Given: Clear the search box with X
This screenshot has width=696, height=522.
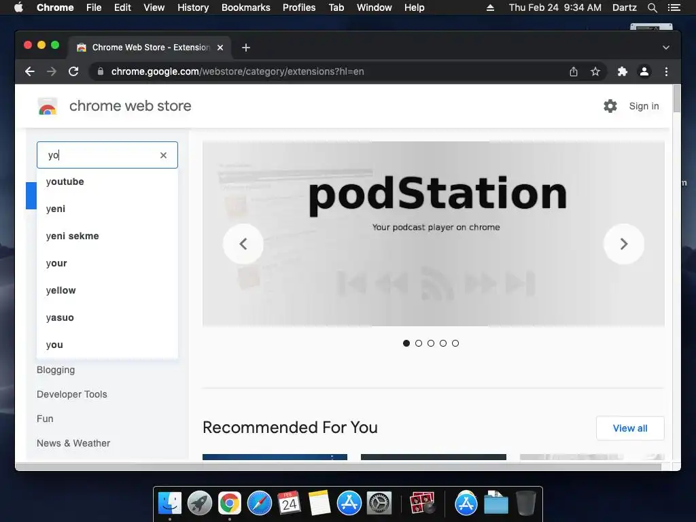Looking at the screenshot, I should click(163, 155).
